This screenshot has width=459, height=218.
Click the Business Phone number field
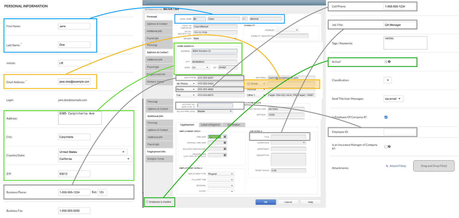click(74, 192)
